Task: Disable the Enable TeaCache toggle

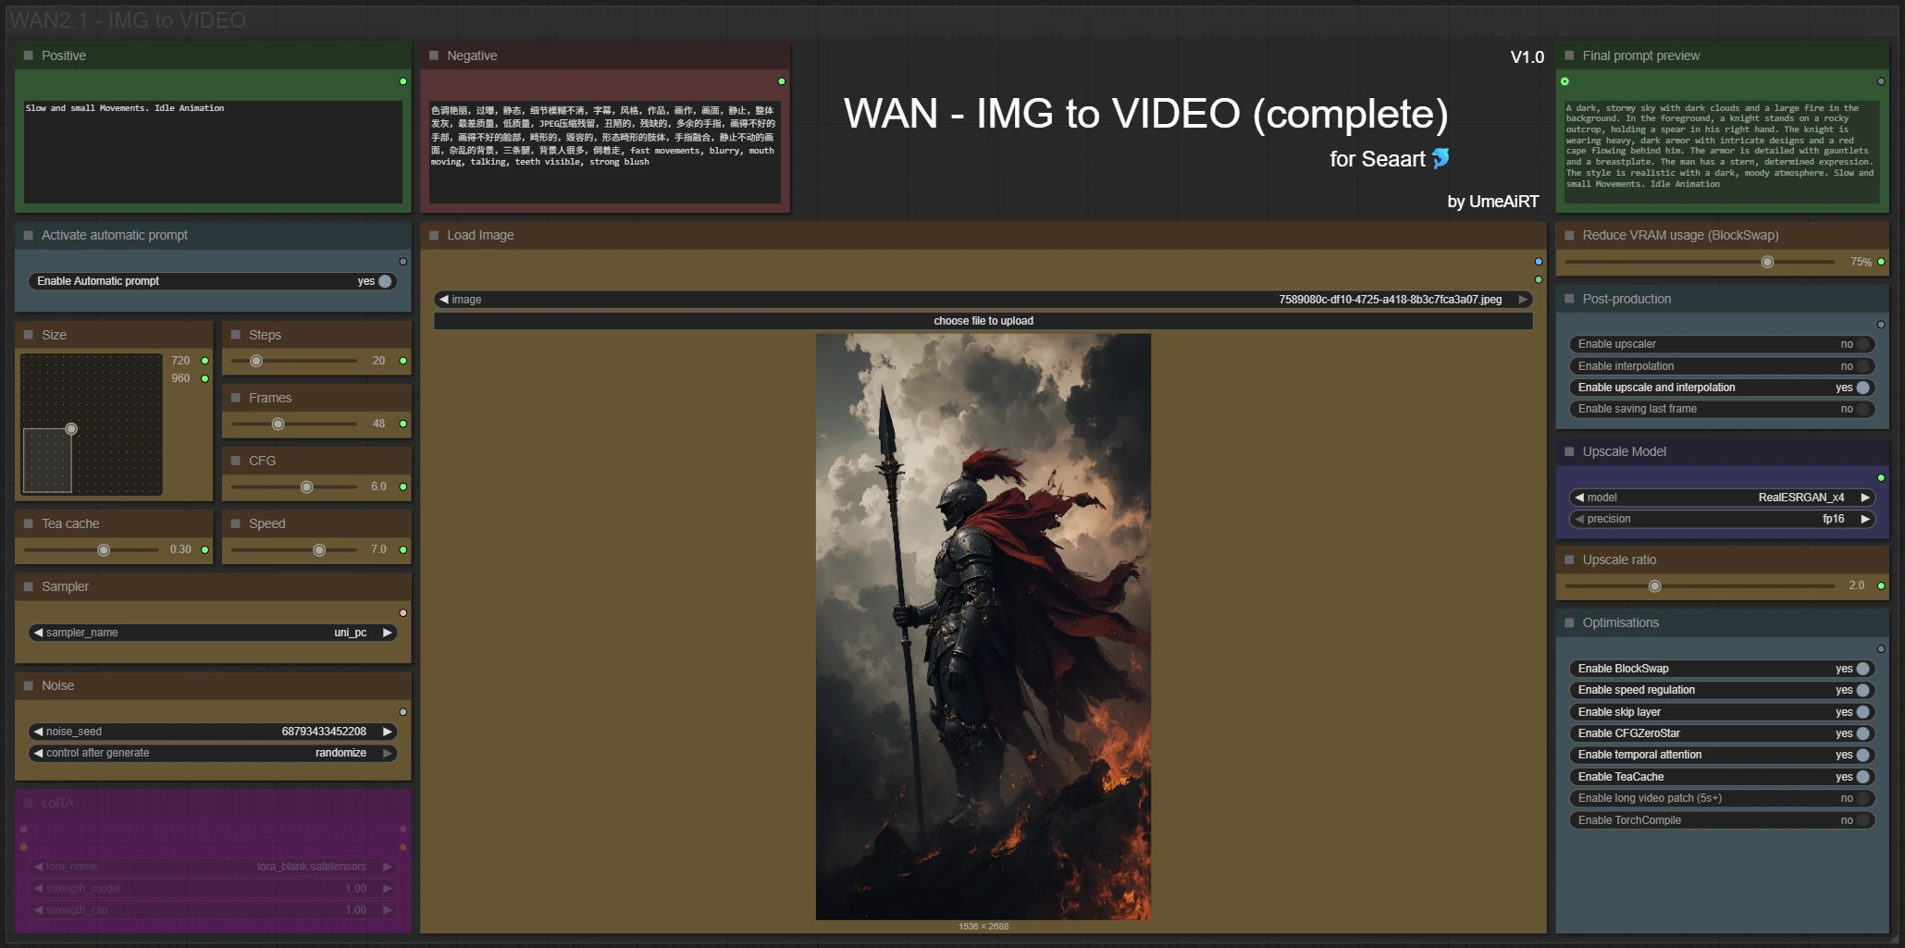Action: tap(1862, 777)
